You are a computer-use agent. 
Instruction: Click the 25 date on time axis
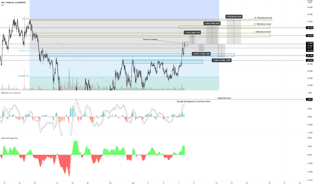(88, 183)
